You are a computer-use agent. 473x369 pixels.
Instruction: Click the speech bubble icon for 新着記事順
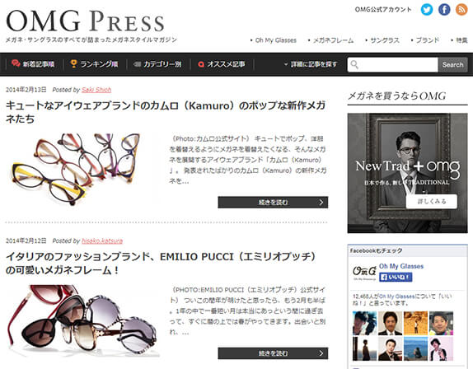[x=16, y=63]
